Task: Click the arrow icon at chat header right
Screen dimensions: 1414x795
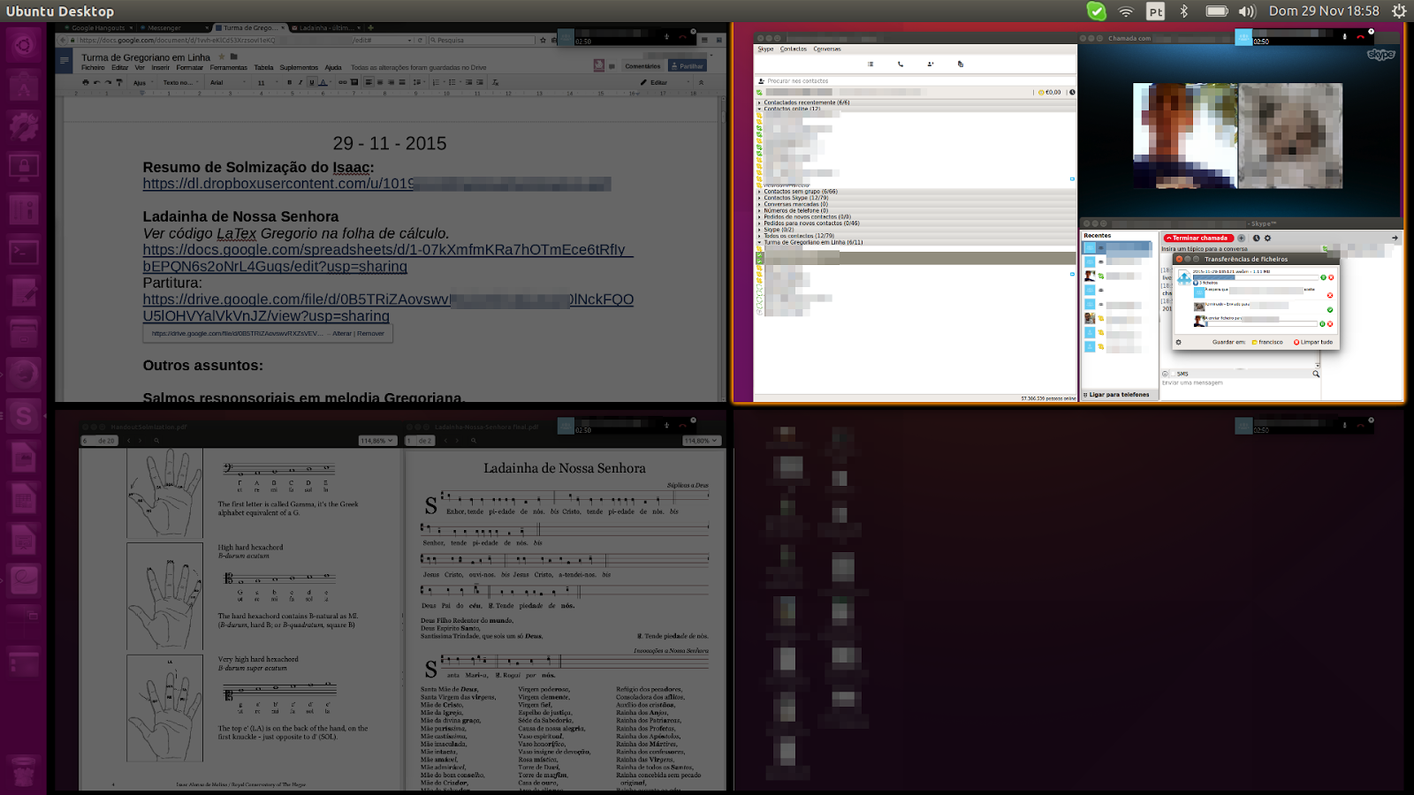Action: (x=1395, y=238)
